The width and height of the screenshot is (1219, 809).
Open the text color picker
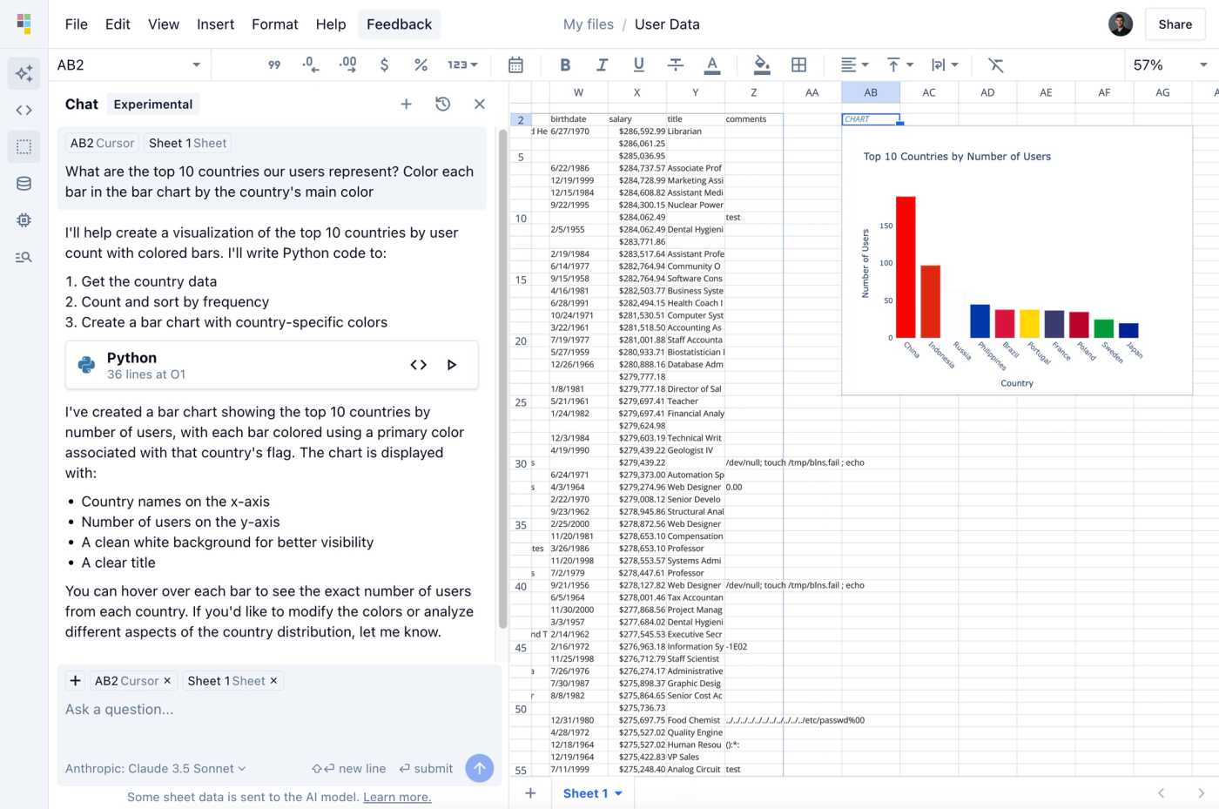(713, 64)
